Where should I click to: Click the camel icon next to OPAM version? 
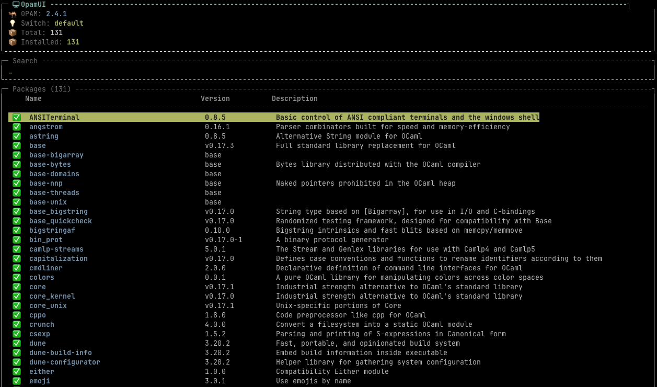point(12,14)
